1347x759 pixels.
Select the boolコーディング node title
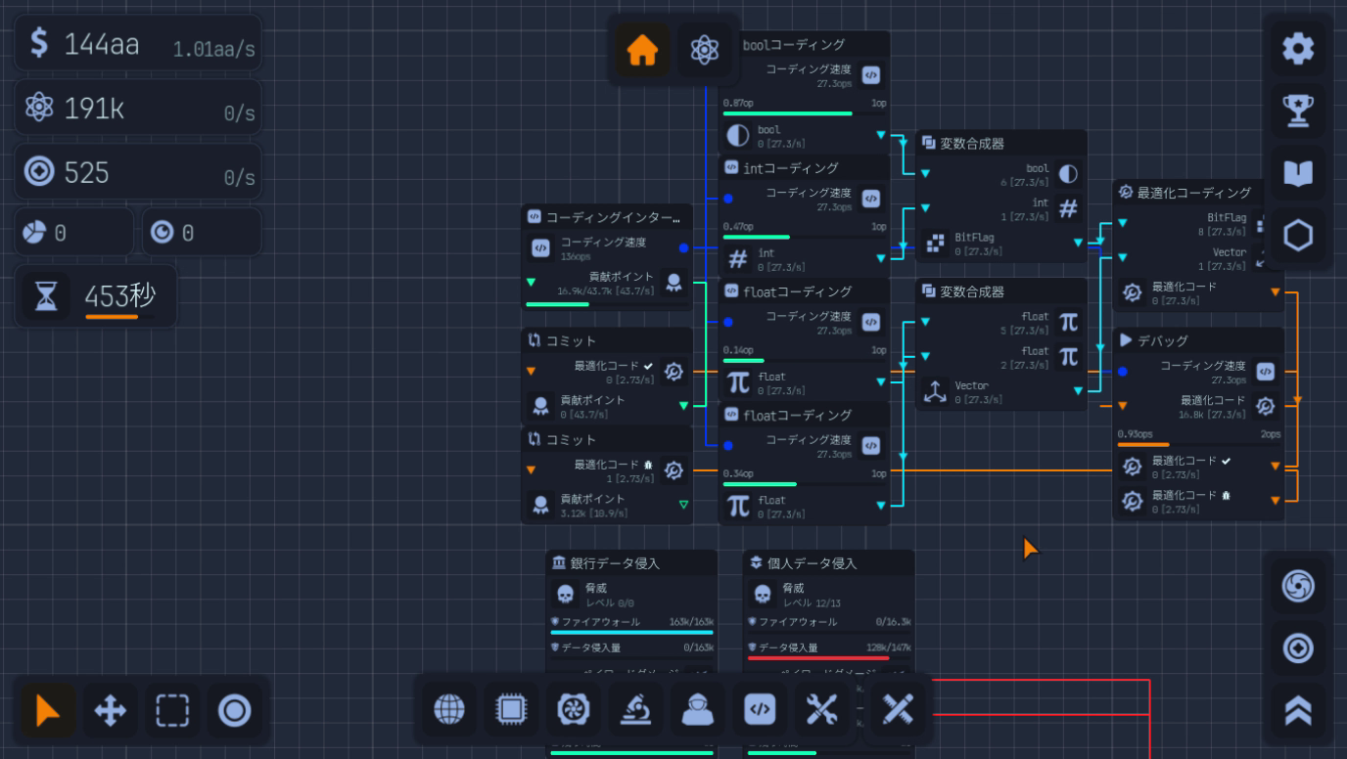794,44
